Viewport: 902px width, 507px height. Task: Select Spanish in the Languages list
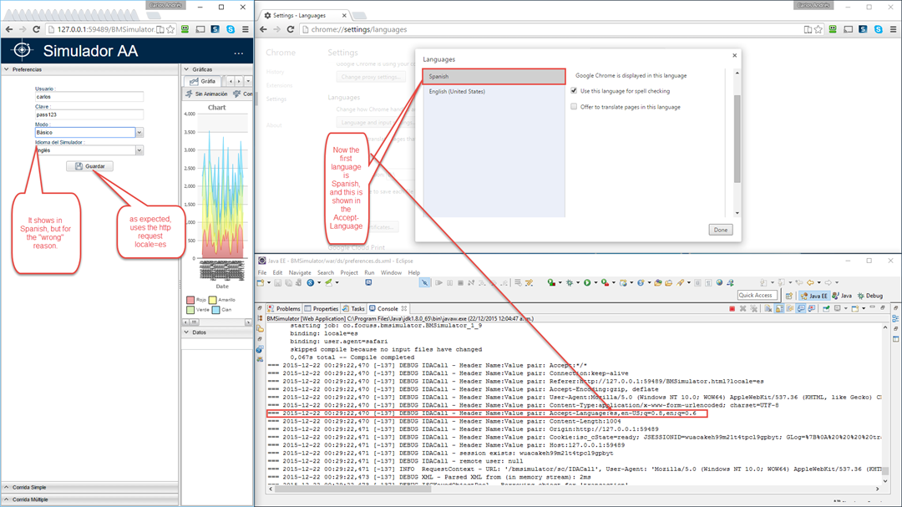click(x=494, y=77)
